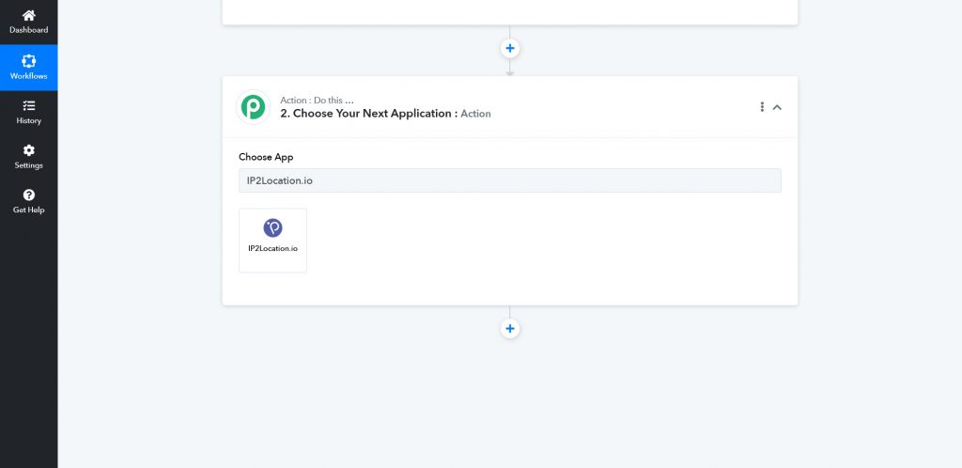Click the Get Help question mark icon

28,195
